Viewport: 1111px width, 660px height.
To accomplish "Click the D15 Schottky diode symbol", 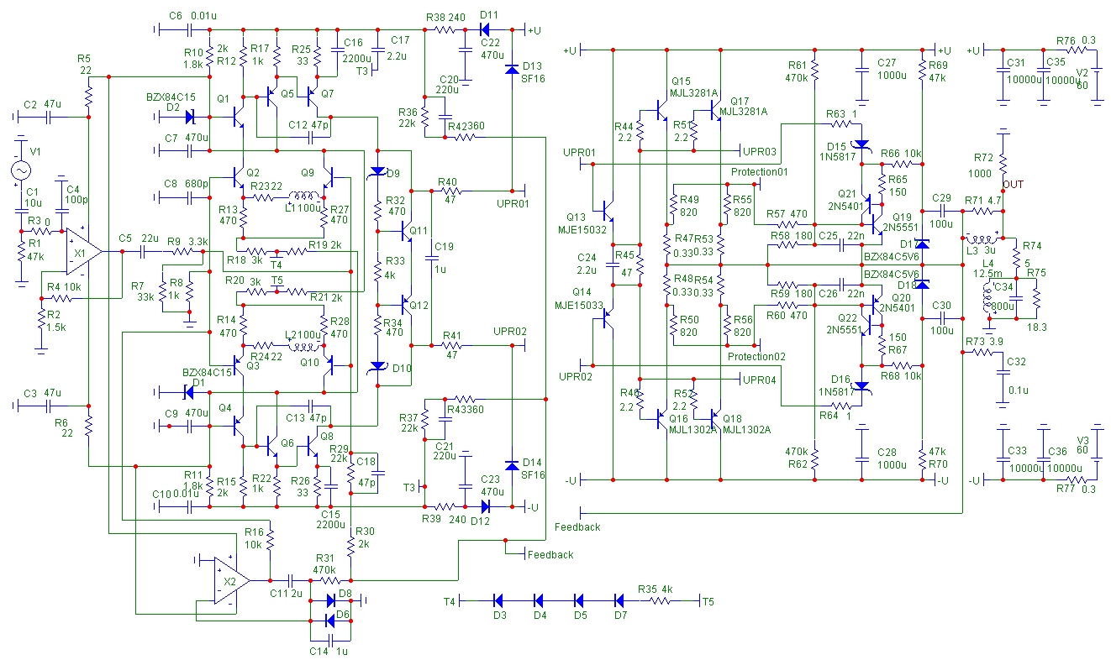I will 861,144.
